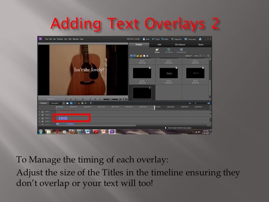269x202 pixels.
Task: Open the Disc menu
Action: [x=66, y=39]
